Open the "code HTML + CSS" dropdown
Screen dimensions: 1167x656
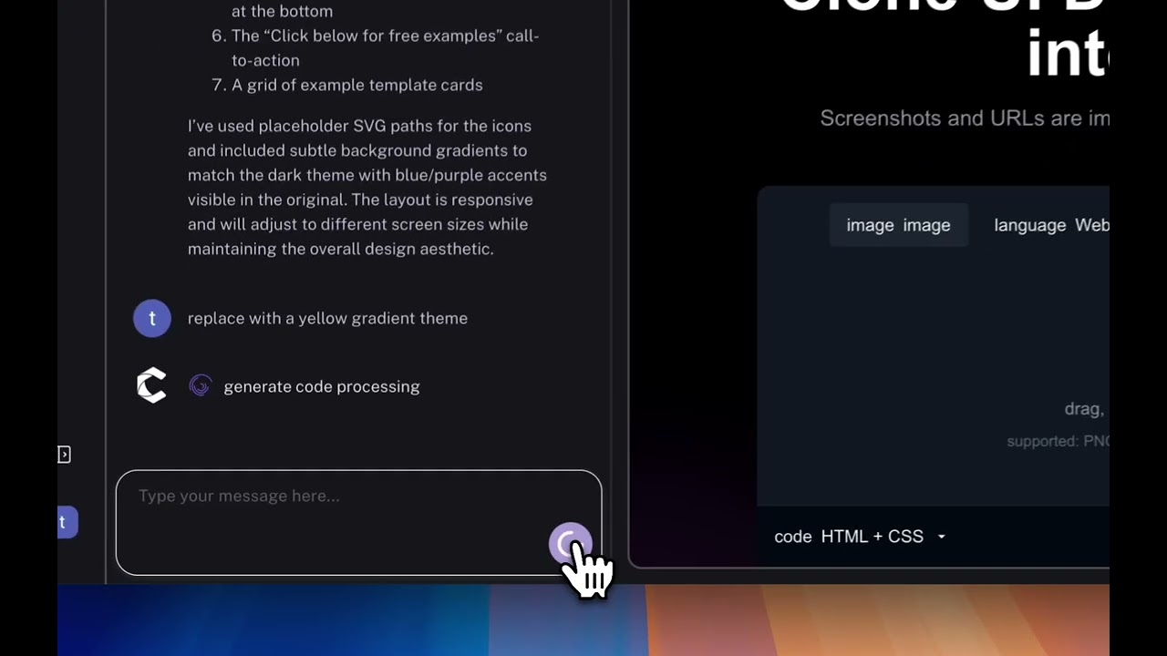coord(861,537)
